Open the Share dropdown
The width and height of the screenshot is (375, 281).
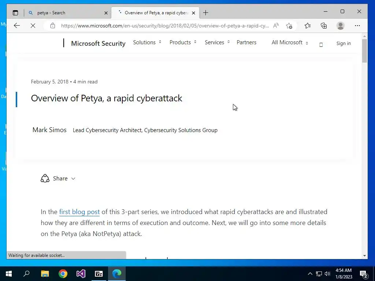coord(59,179)
